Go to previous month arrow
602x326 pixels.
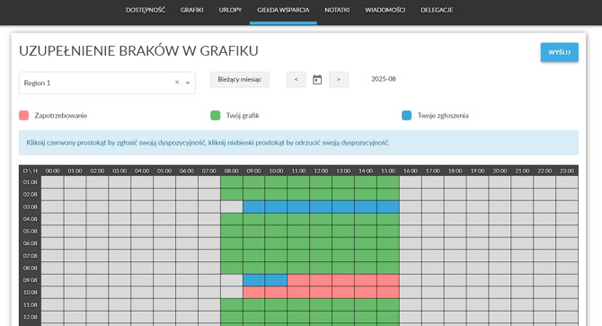tap(296, 79)
